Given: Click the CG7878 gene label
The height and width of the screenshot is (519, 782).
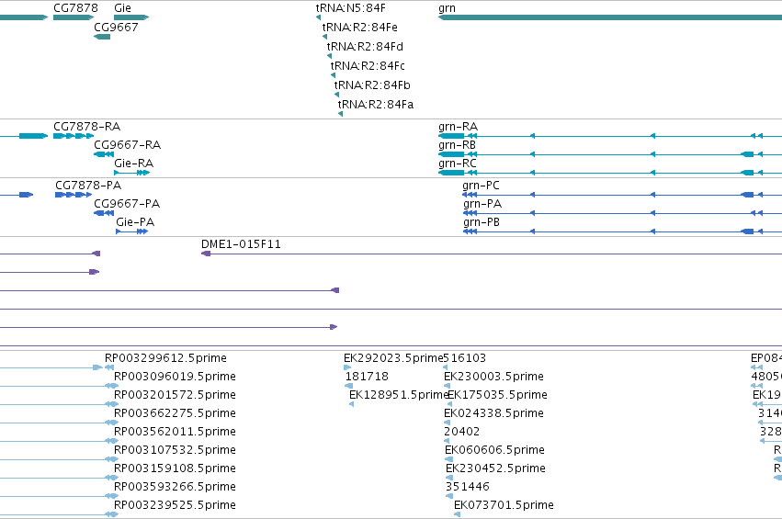Looking at the screenshot, I should pos(75,8).
